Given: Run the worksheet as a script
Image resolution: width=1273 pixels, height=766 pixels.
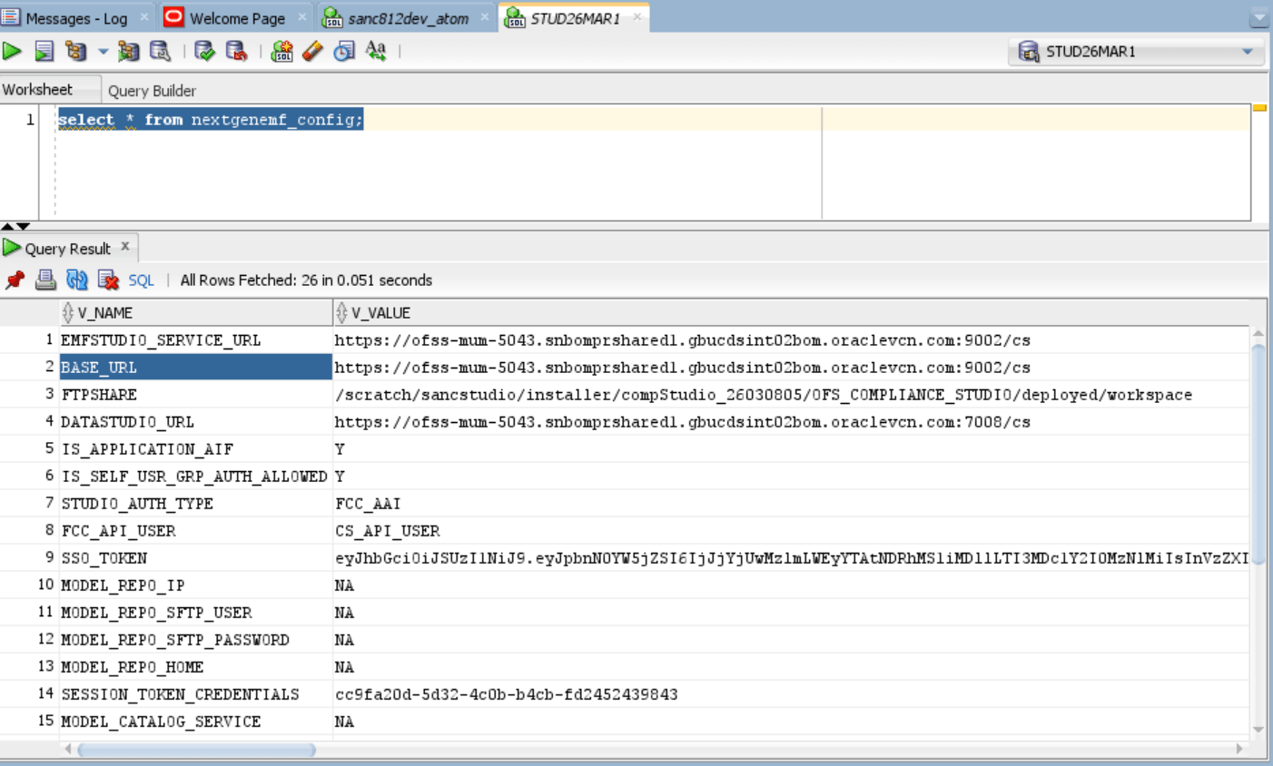Looking at the screenshot, I should [x=43, y=52].
